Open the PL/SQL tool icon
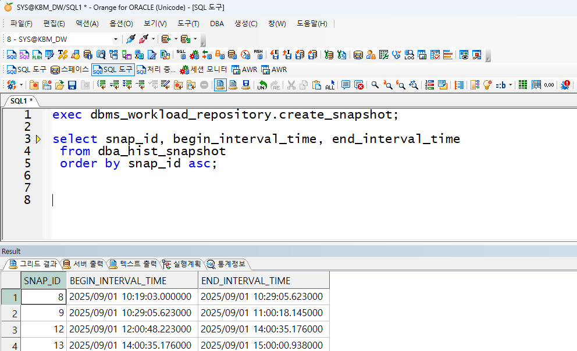577x351 pixels. click(x=24, y=55)
